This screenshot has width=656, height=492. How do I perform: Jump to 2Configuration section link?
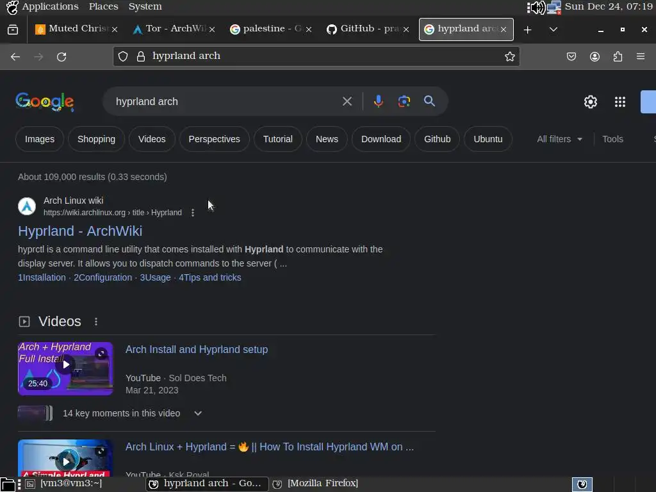pyautogui.click(x=103, y=277)
